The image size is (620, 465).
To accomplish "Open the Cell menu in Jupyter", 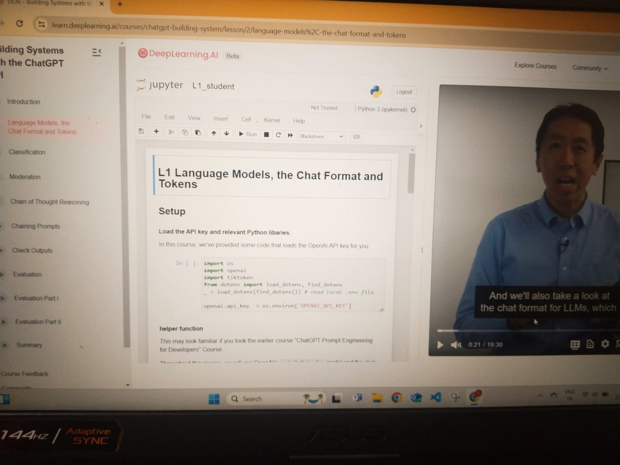I will coord(246,119).
